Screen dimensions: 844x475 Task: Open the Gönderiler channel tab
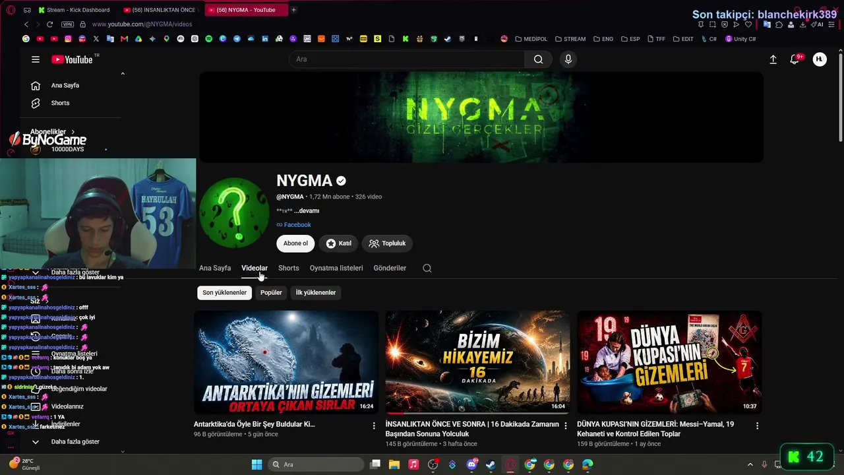tap(390, 268)
